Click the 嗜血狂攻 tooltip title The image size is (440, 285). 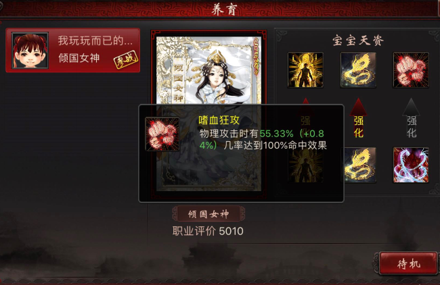219,120
